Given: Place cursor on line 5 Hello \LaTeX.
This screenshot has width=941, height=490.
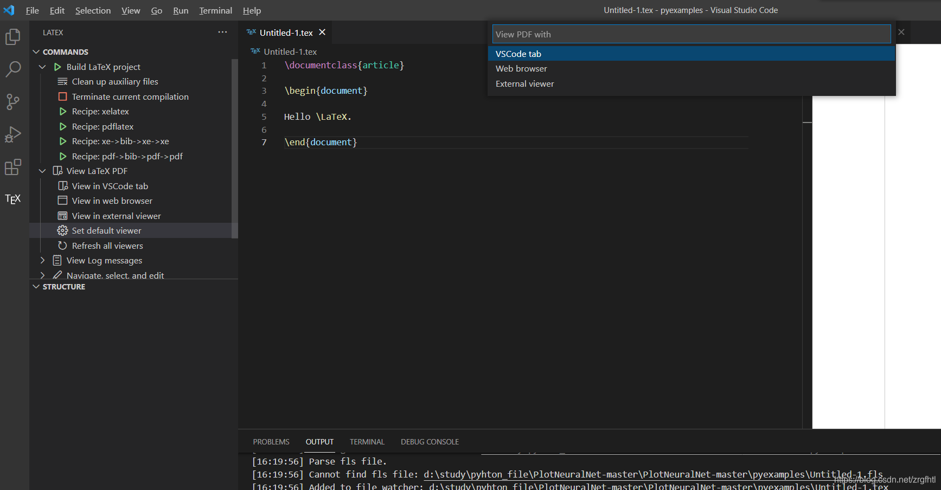Looking at the screenshot, I should pyautogui.click(x=318, y=117).
